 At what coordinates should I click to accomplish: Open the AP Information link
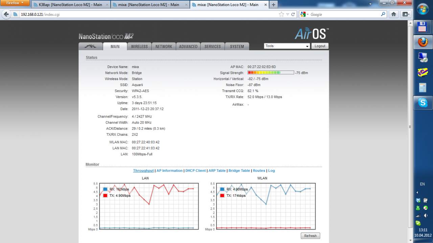click(x=169, y=171)
